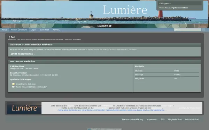
Task: Click the Statistik heading
Action: pyautogui.click(x=139, y=66)
